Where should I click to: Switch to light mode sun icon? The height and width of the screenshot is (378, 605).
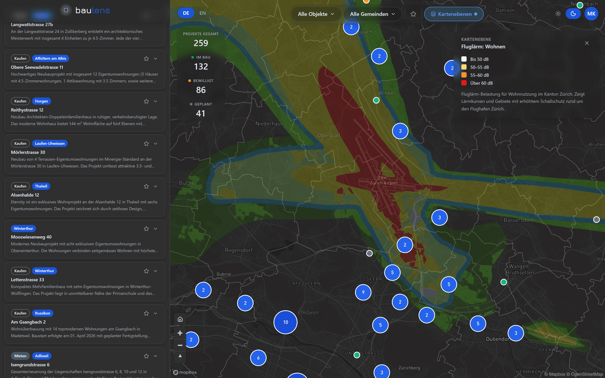558,14
